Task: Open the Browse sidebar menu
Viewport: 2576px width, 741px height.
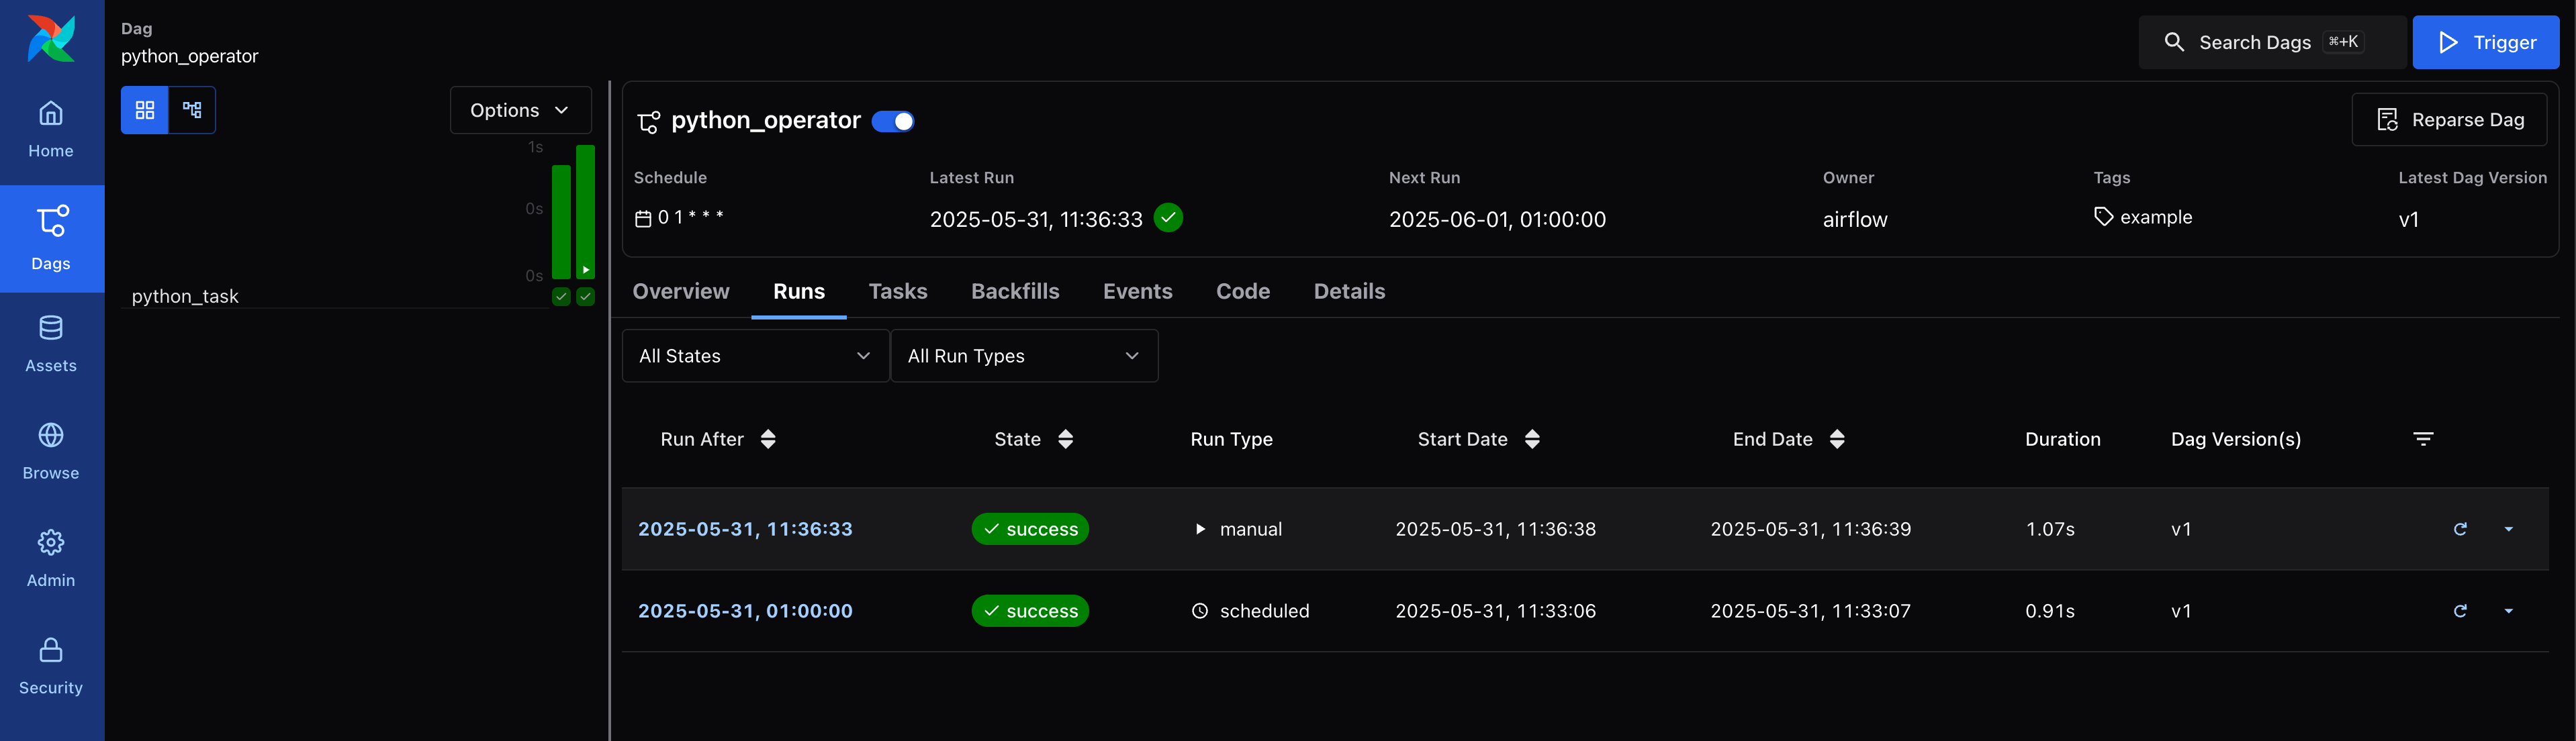Action: [51, 451]
